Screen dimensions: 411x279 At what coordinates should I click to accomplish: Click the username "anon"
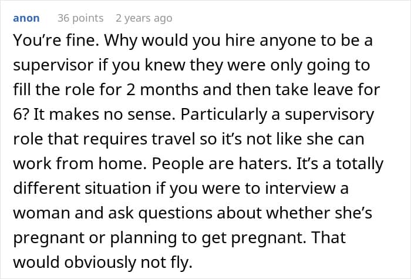tap(27, 18)
